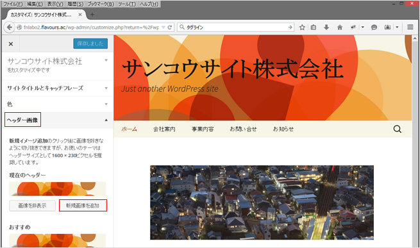Select the current header thumbnail image
Image resolution: width=420 pixels, height=248 pixels.
pyautogui.click(x=58, y=189)
